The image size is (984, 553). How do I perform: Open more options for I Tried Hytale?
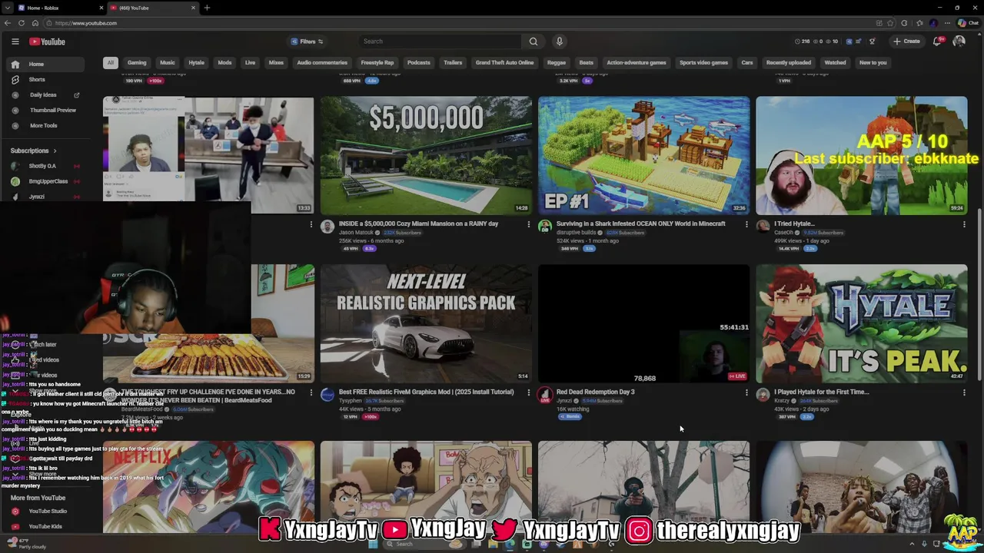(x=964, y=224)
